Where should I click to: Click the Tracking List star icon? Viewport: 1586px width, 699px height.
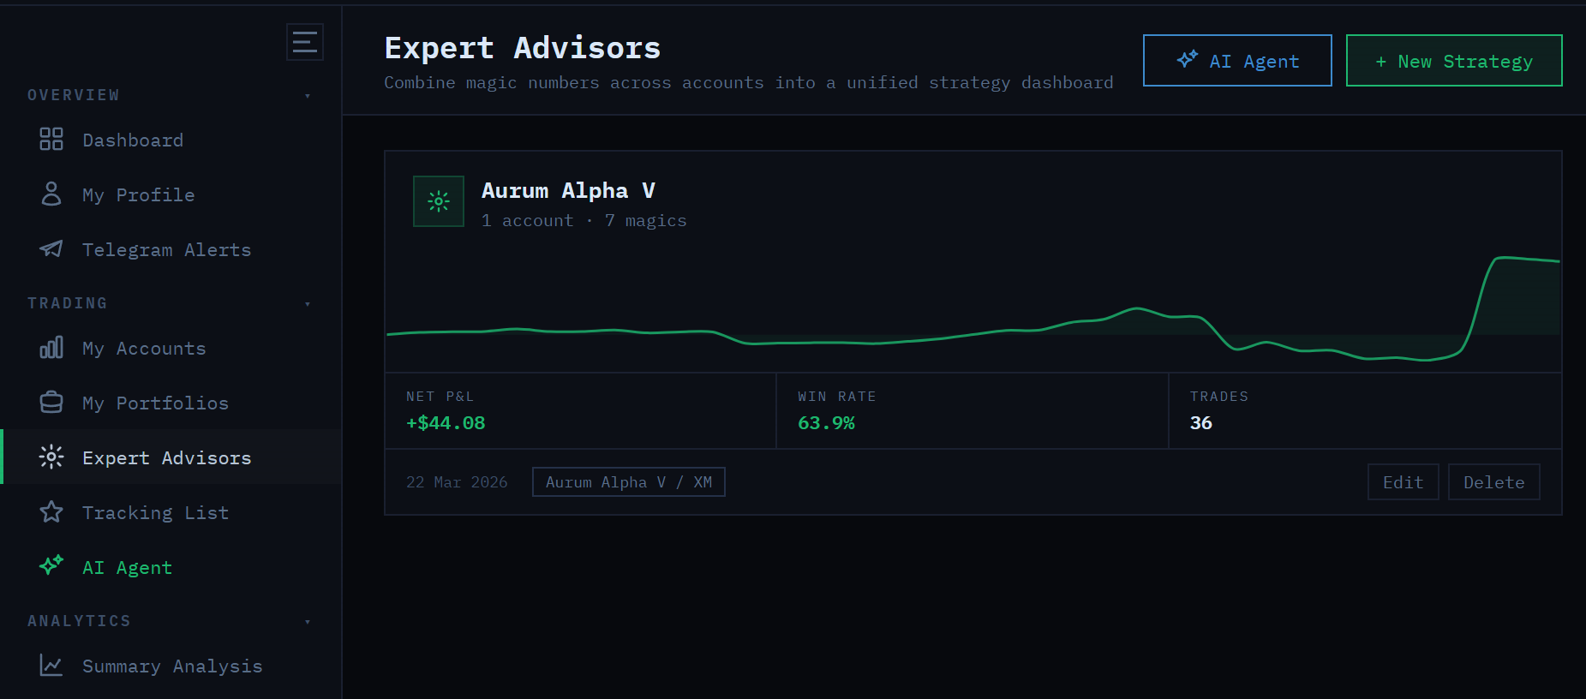point(51,511)
